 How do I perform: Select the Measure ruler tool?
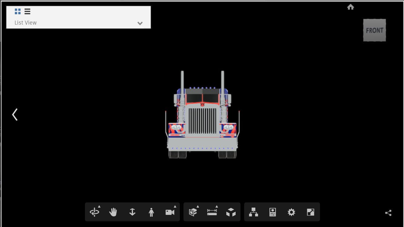tap(212, 212)
